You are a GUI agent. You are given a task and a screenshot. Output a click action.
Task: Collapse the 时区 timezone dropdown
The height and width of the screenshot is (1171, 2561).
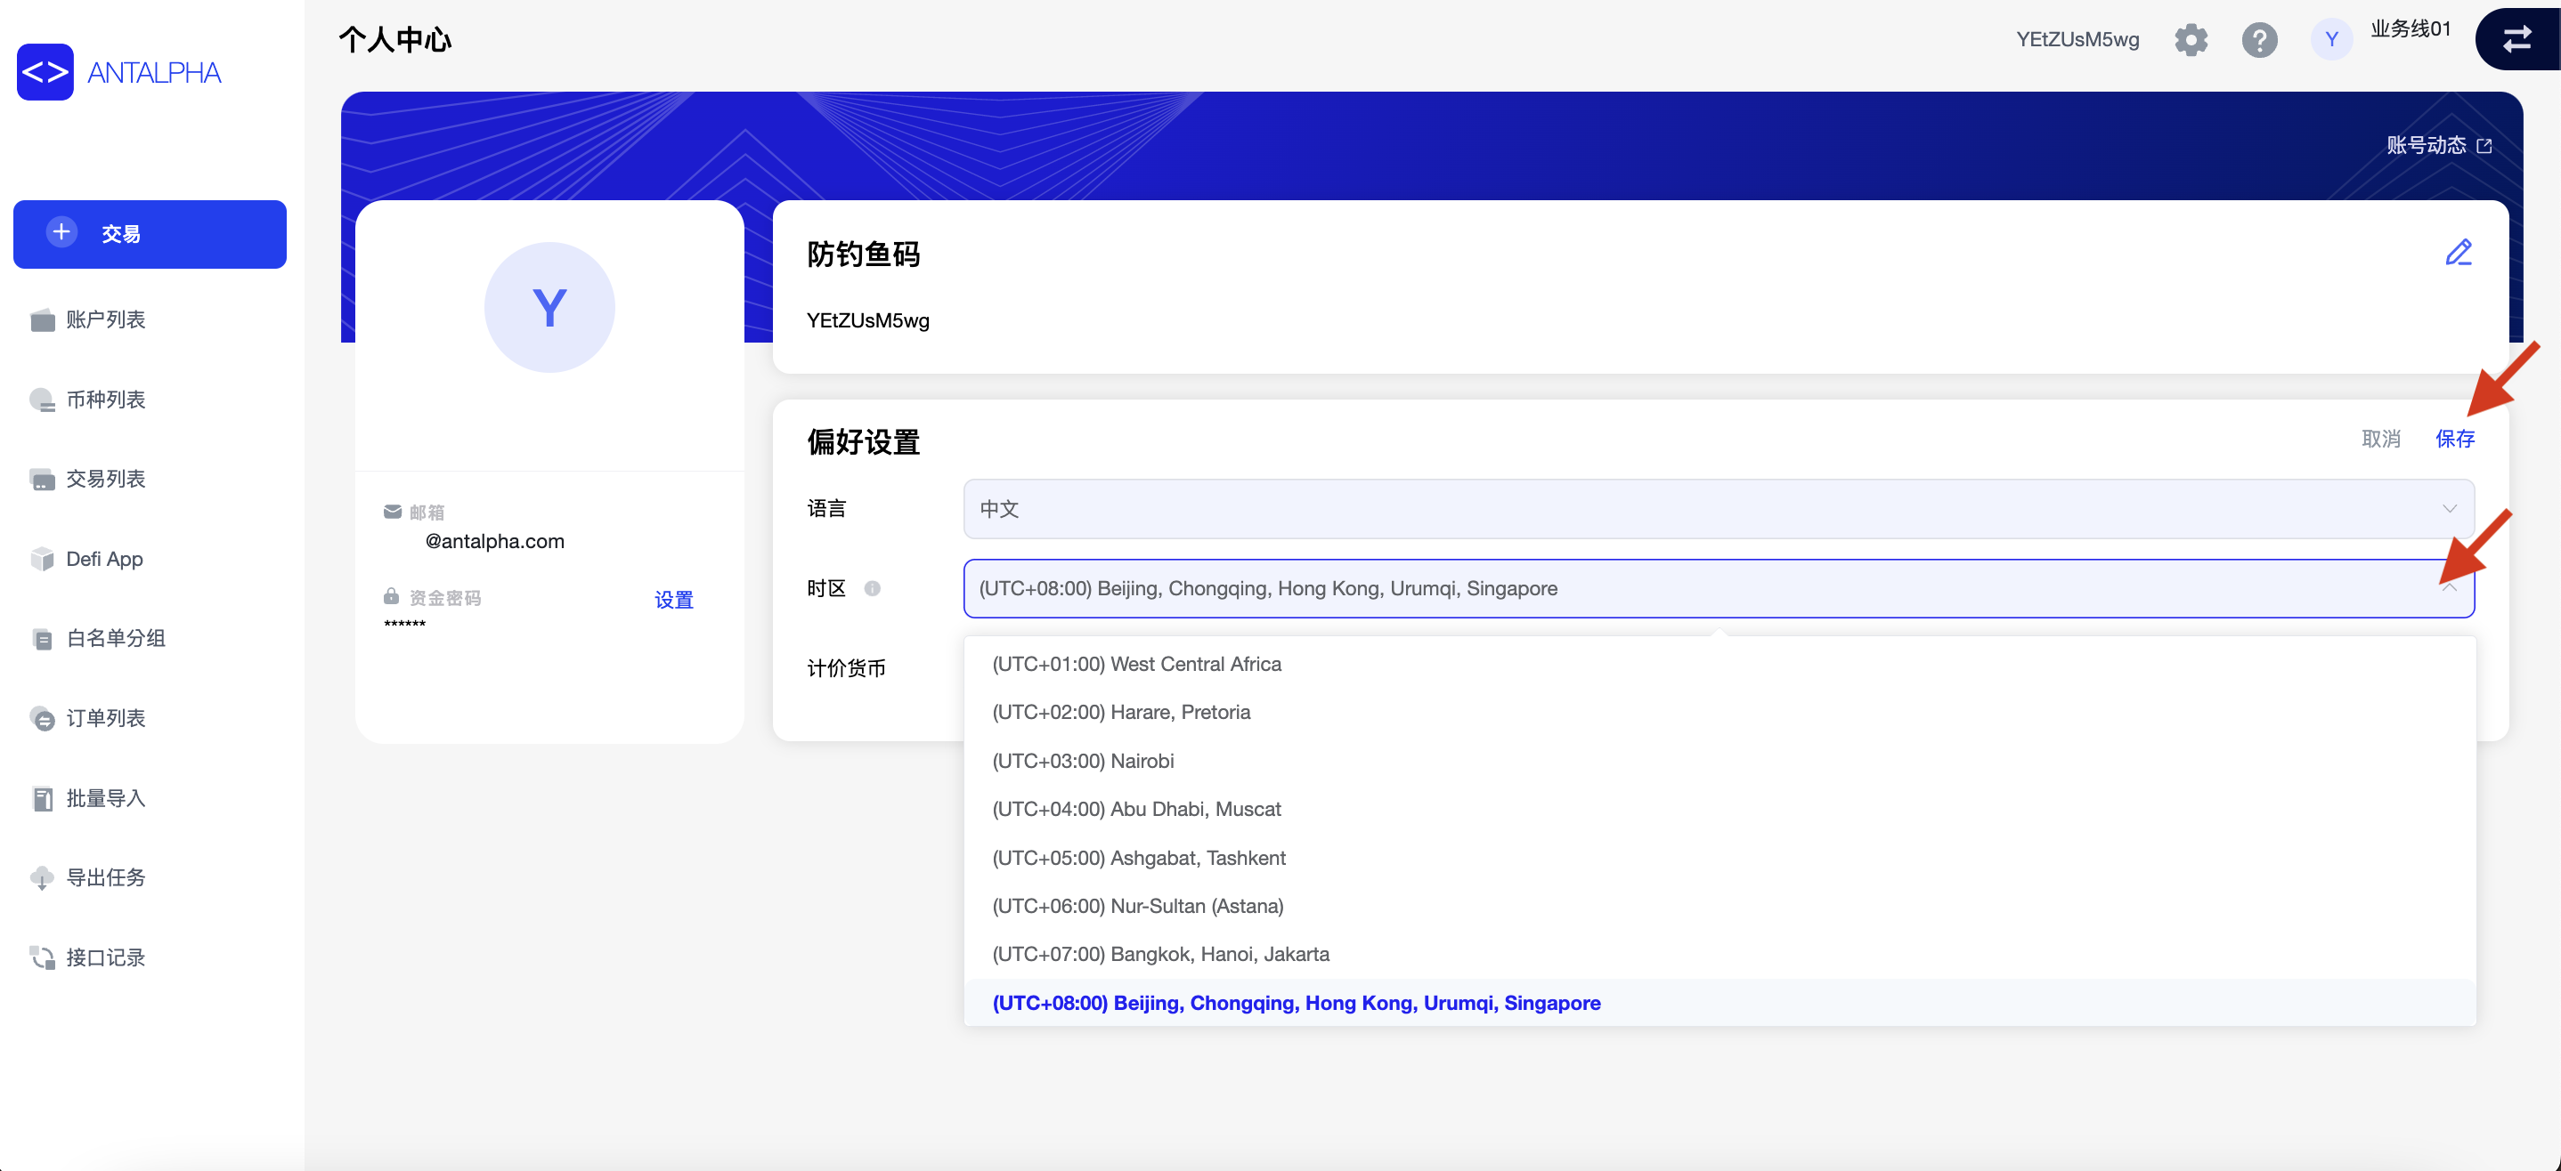2450,588
